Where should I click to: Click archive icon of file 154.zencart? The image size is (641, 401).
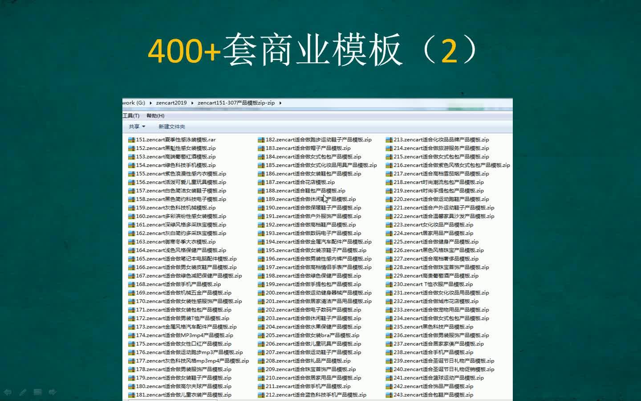click(131, 165)
